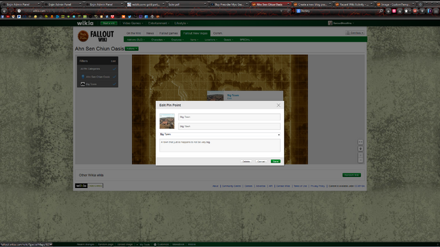The image size is (440, 247).
Task: Click the pin description text area
Action: [220, 145]
